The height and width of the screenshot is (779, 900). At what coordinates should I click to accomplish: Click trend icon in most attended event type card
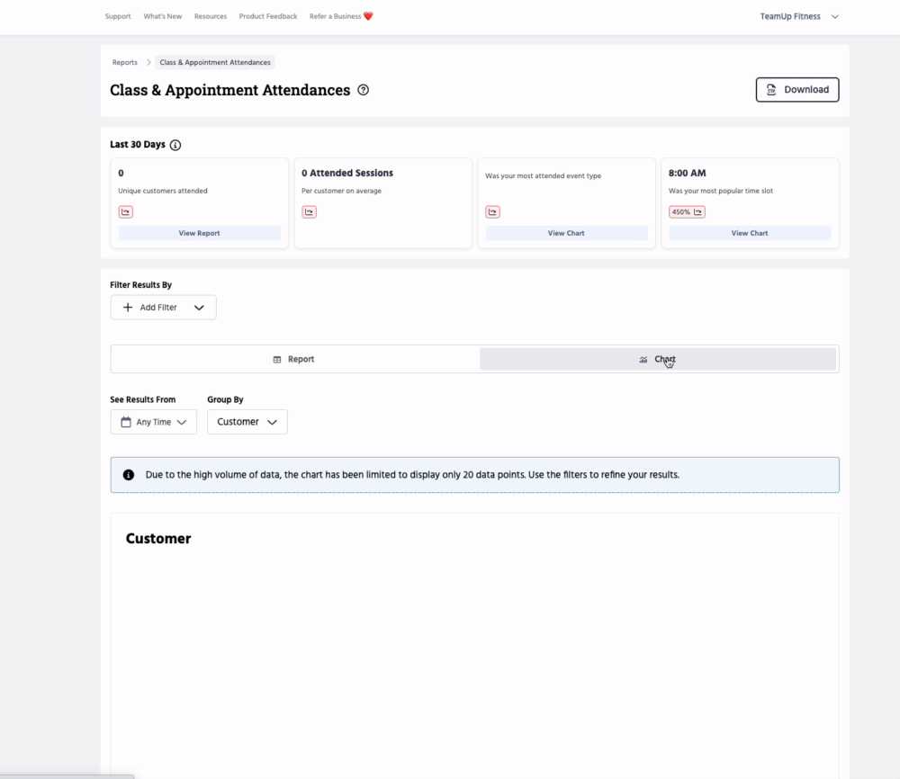pyautogui.click(x=492, y=212)
